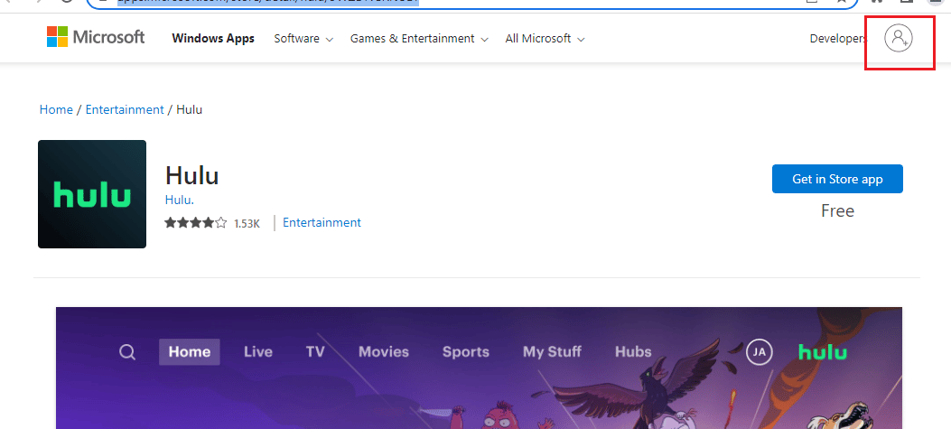The width and height of the screenshot is (951, 429).
Task: Click the sign-in account icon
Action: click(899, 38)
